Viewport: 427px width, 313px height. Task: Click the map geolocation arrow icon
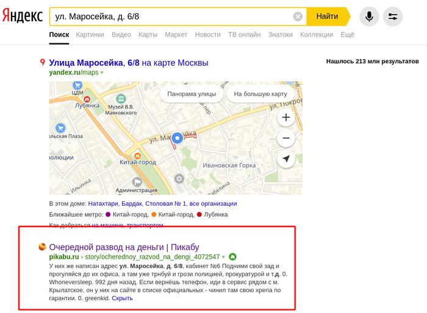coord(285,159)
